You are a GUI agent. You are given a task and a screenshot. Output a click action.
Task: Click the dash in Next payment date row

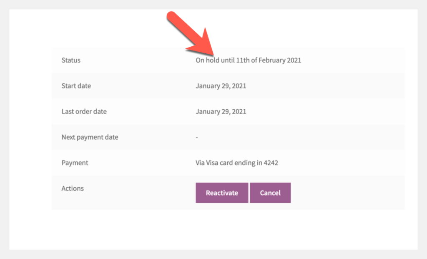click(197, 137)
